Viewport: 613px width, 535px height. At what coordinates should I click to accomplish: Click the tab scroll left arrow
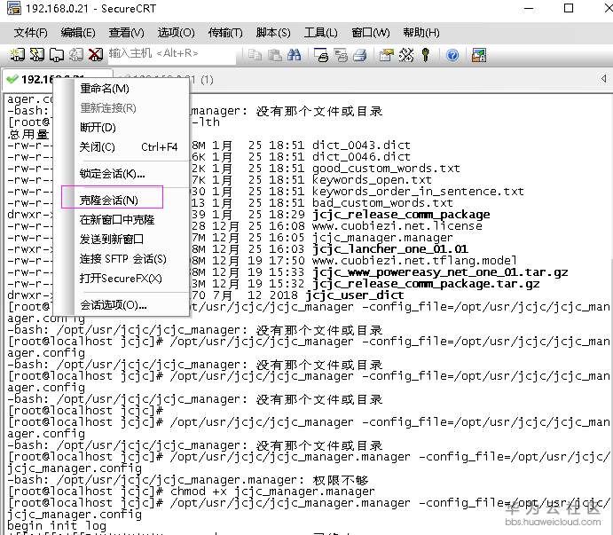(603, 79)
